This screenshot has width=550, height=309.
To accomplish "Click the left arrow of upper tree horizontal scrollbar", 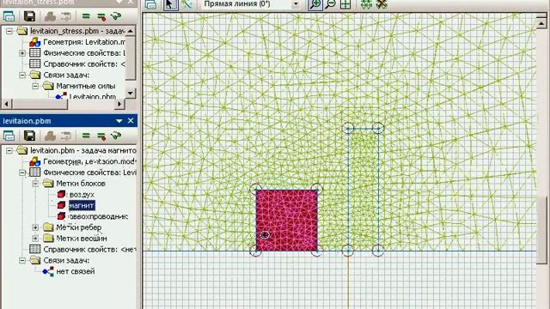I will pyautogui.click(x=7, y=104).
